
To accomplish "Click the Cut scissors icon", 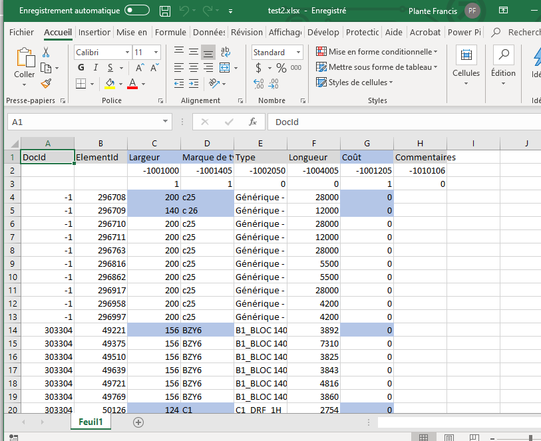I will click(x=46, y=53).
